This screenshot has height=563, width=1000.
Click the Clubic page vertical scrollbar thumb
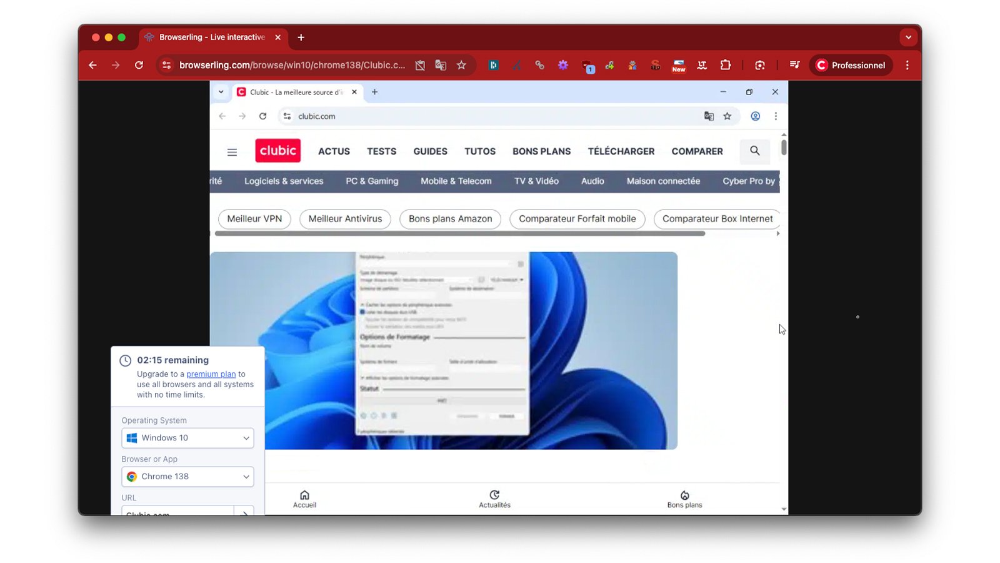784,148
